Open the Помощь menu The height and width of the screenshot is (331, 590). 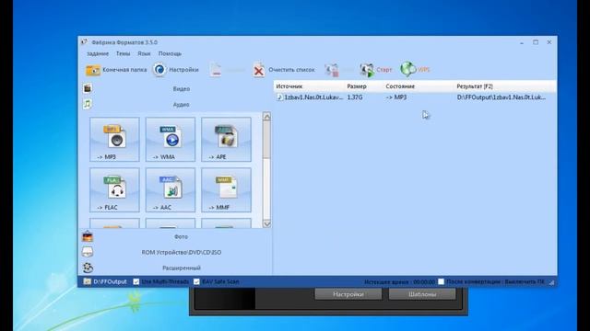(170, 53)
